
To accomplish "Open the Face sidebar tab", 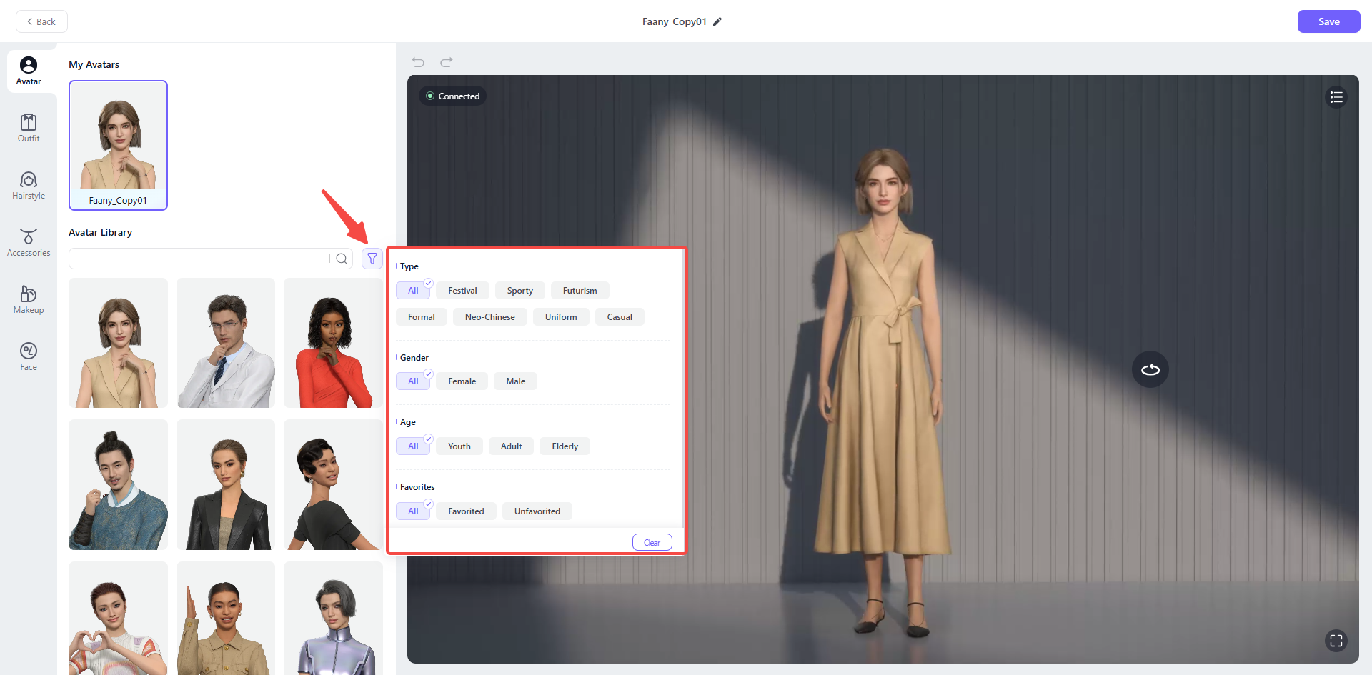I will tap(29, 357).
